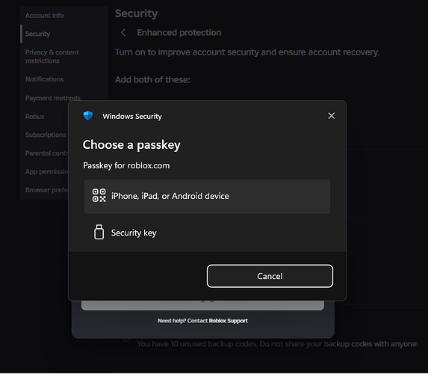Open Privacy & content restrictions tab
The height and width of the screenshot is (374, 428).
point(52,56)
